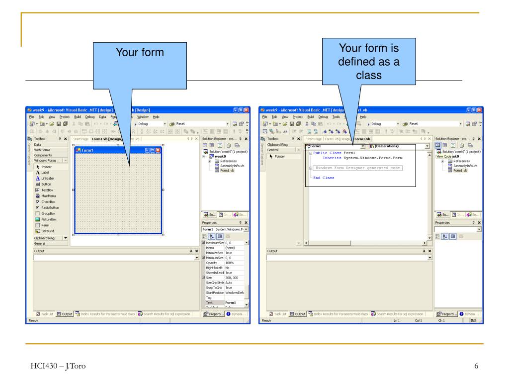
Task: Toggle Categorized view in design-view Properties panel
Action: pyautogui.click(x=204, y=236)
